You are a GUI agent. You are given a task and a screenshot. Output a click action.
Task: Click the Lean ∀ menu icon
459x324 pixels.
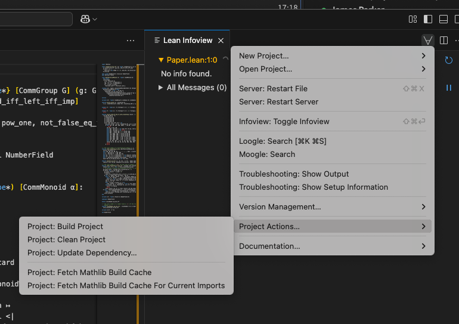tap(427, 40)
